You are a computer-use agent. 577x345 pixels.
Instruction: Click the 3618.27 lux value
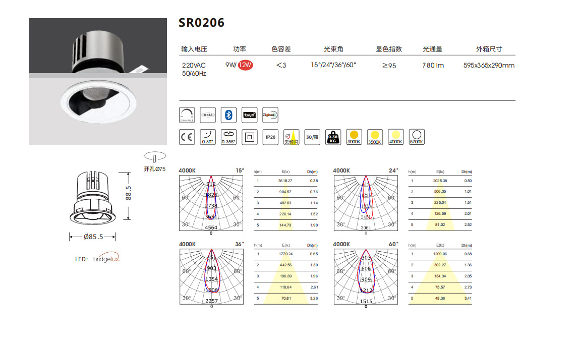[x=285, y=181]
